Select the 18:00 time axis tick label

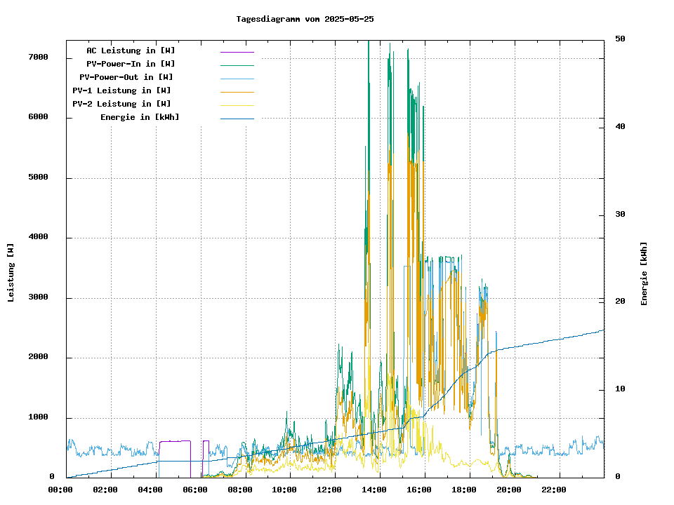464,490
